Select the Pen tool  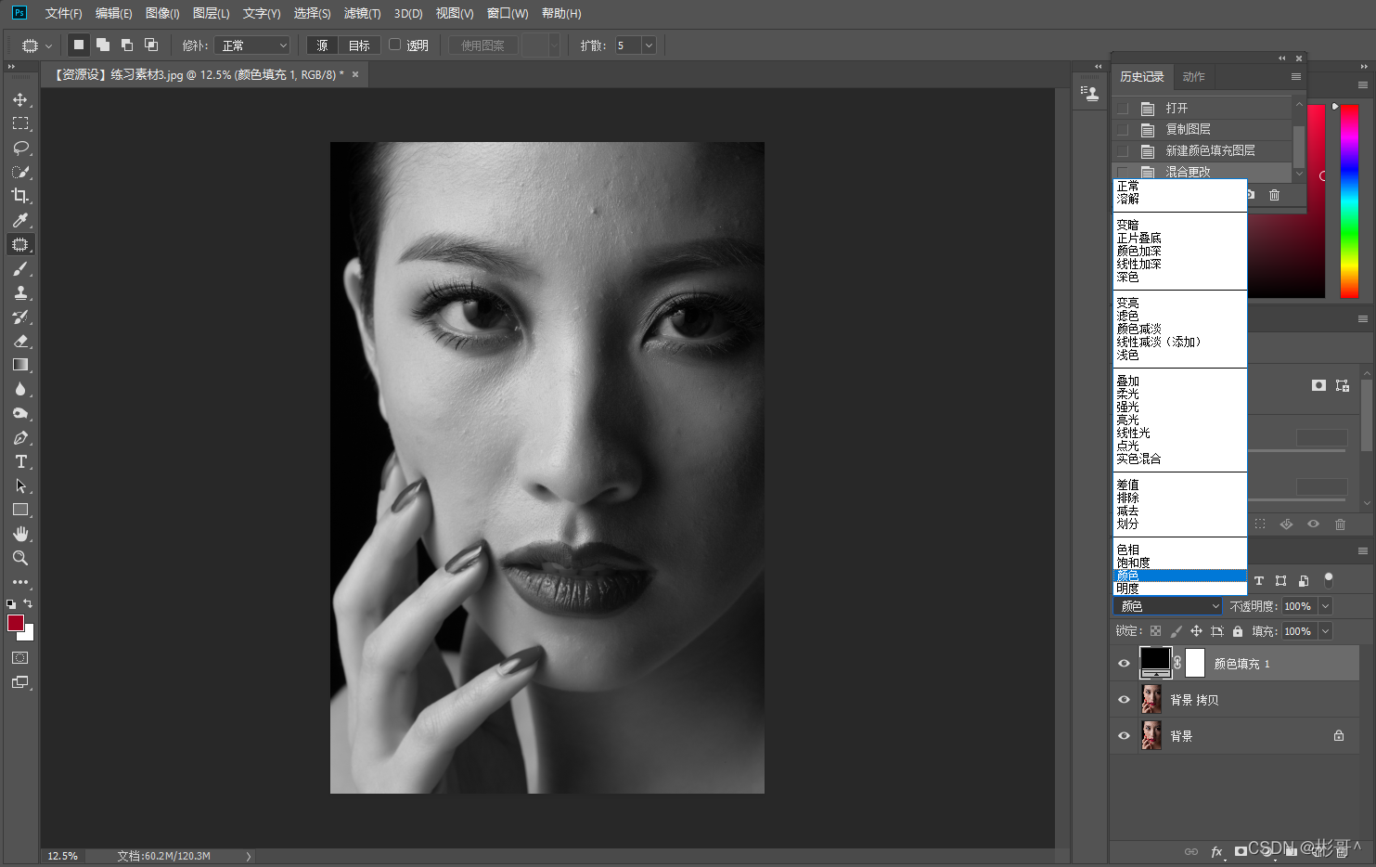click(x=20, y=437)
